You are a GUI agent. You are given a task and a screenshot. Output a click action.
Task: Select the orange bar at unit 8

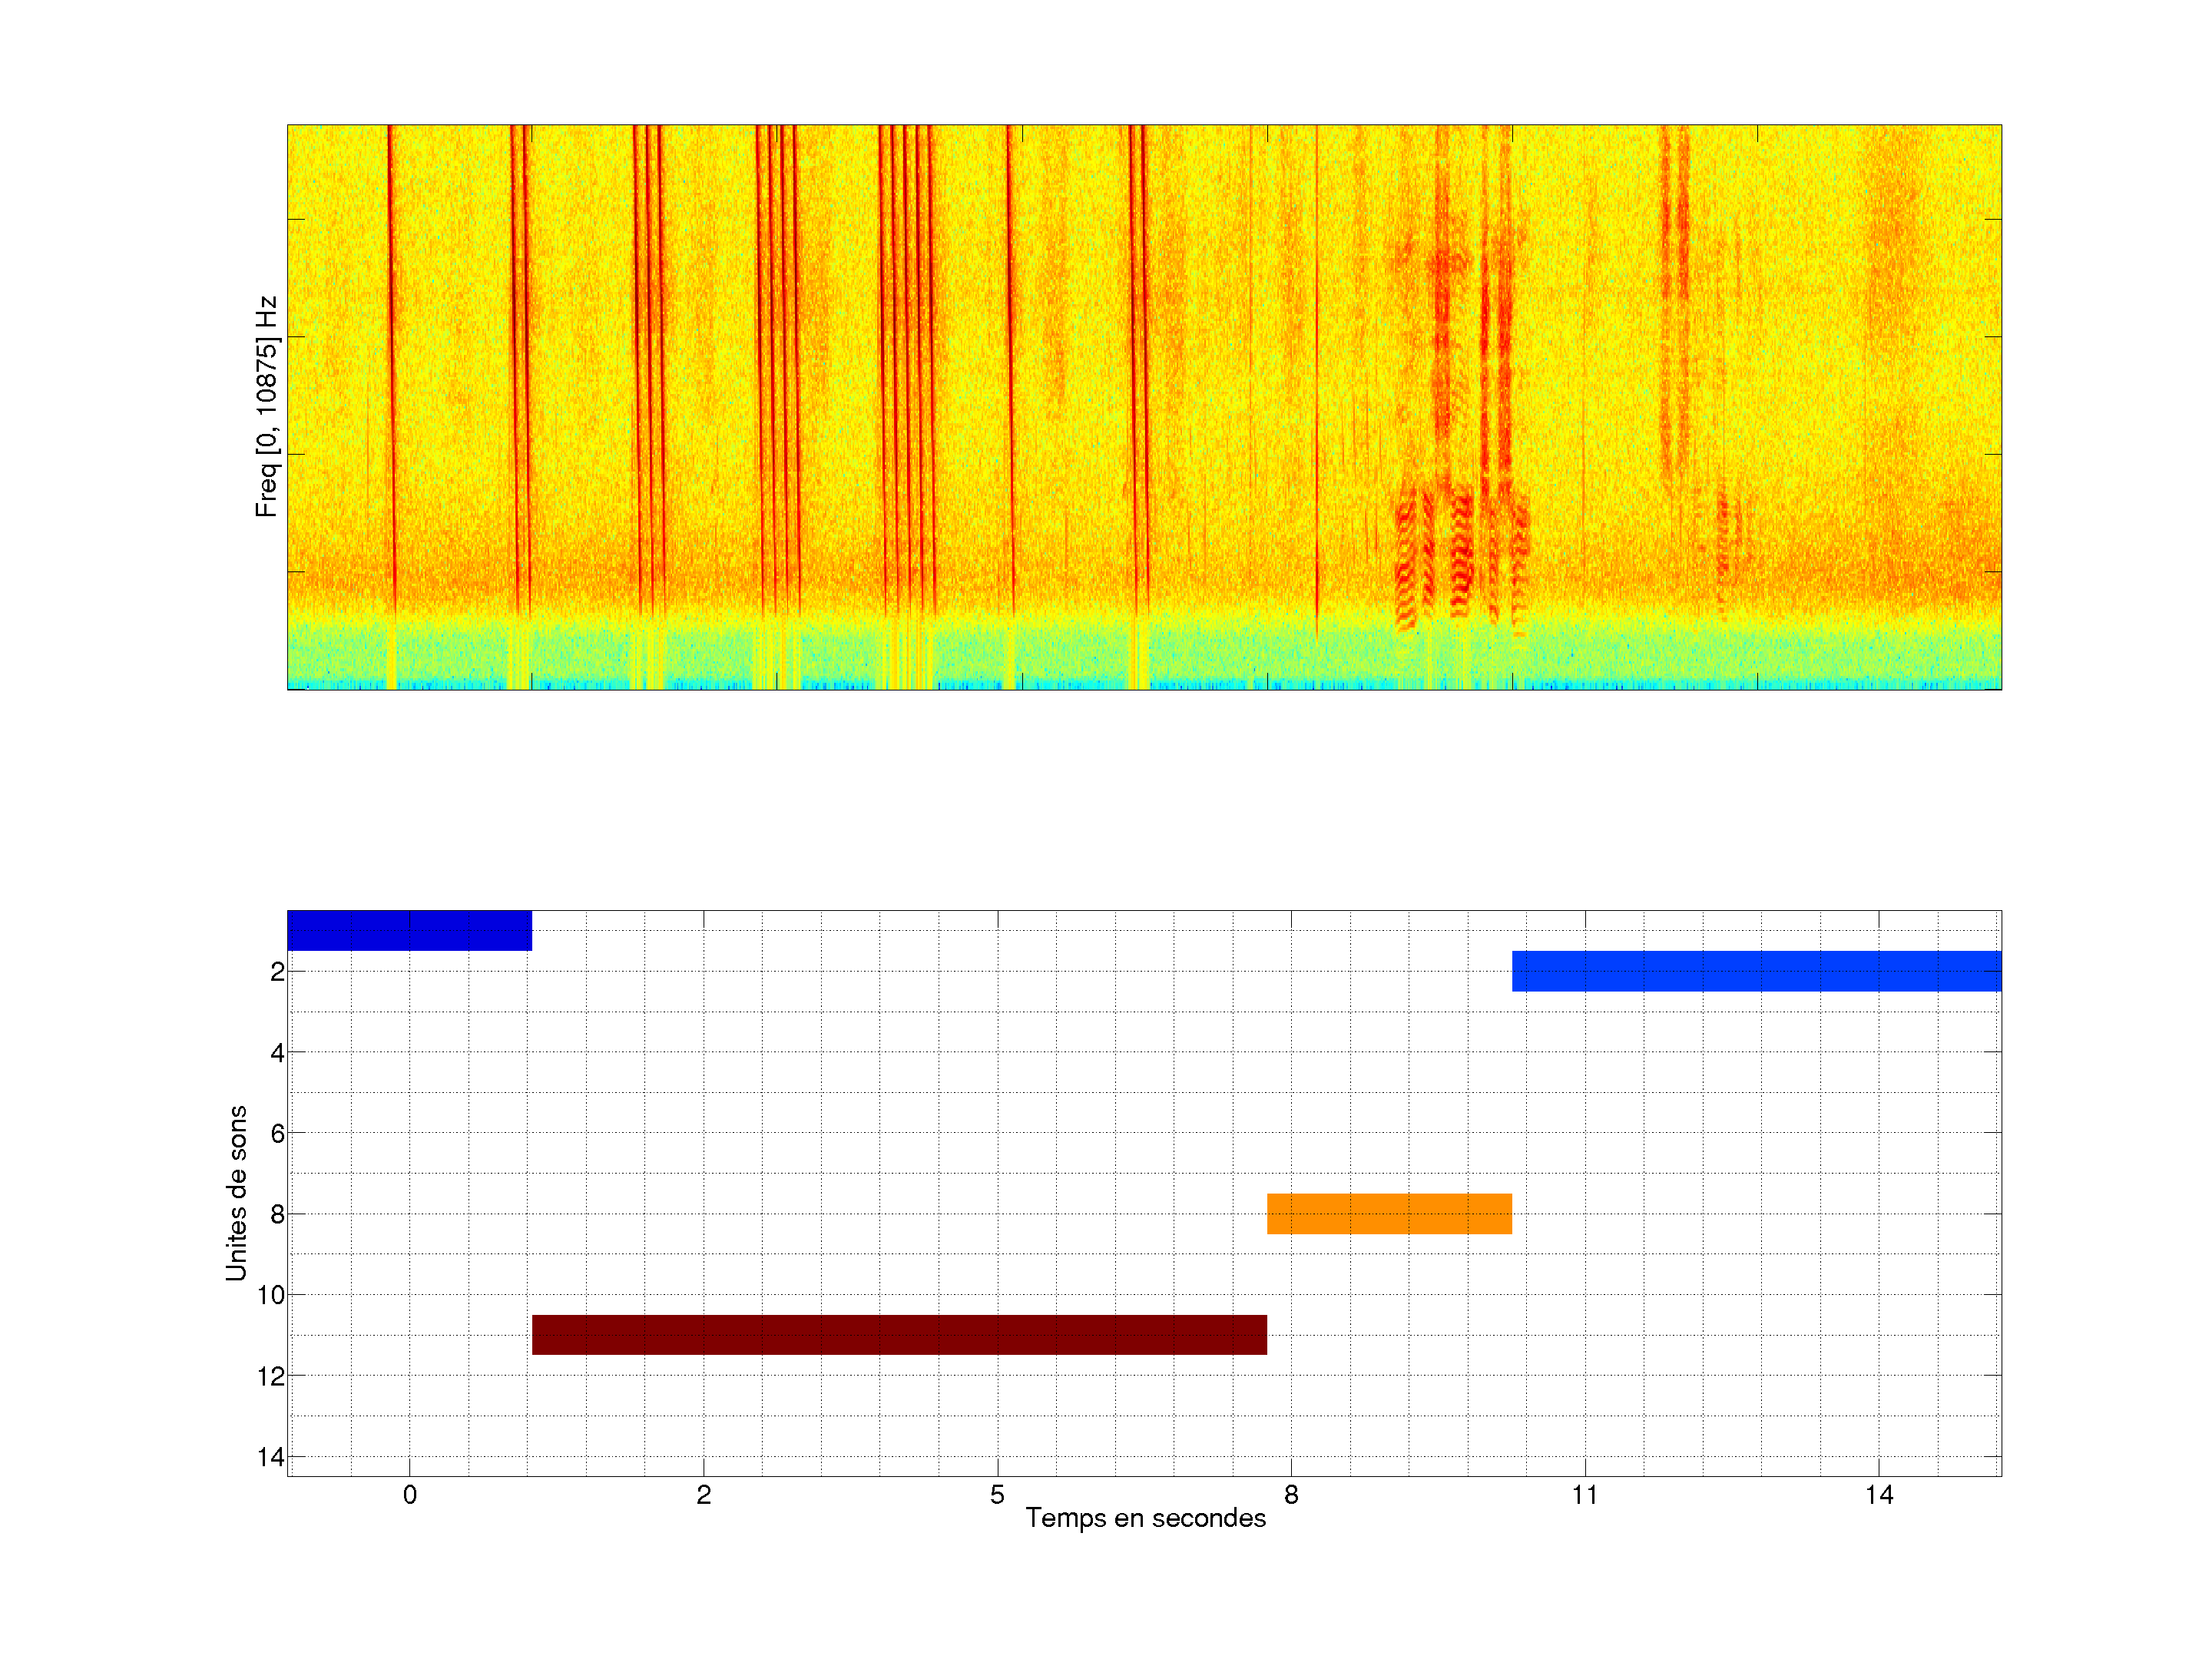(x=1389, y=1213)
